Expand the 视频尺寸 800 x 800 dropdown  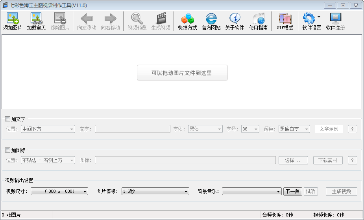point(59,192)
